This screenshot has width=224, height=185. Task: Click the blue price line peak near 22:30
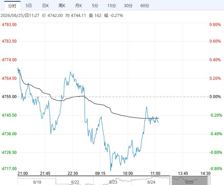70,72
